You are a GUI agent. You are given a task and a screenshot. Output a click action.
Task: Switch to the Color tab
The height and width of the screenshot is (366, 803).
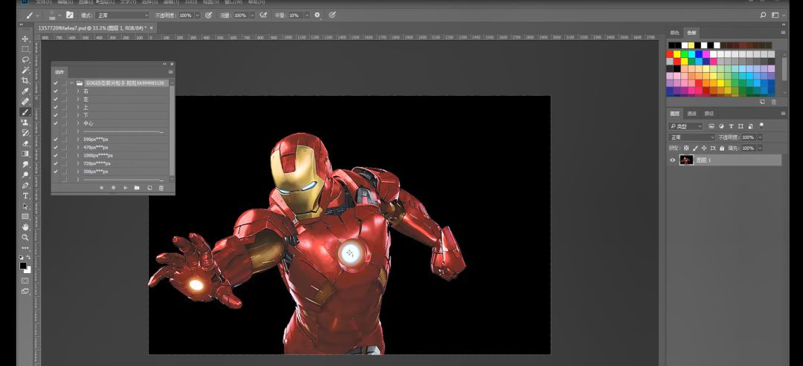[675, 33]
